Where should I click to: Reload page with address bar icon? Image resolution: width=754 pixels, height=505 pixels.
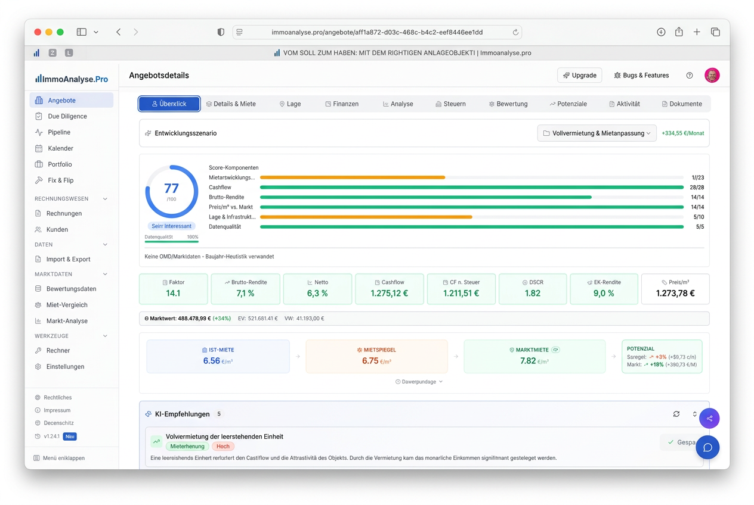click(x=515, y=32)
